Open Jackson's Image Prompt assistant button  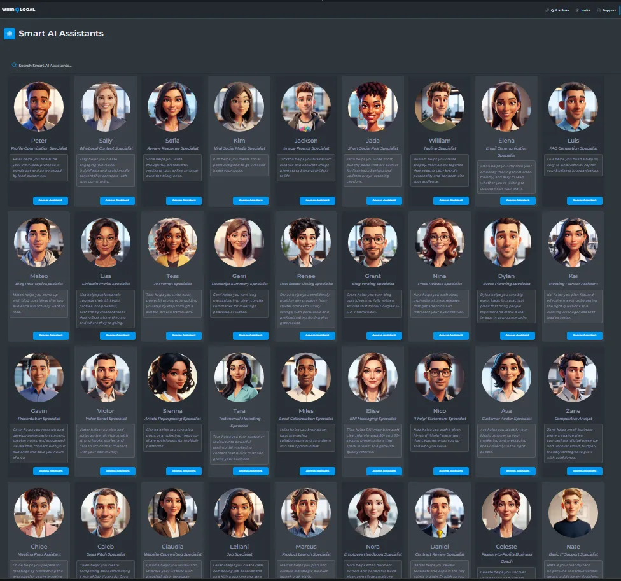pyautogui.click(x=317, y=200)
